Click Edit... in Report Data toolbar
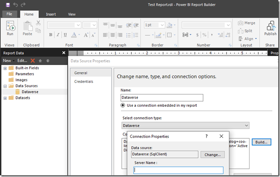Viewport: 280px width, 177px height. pos(22,61)
